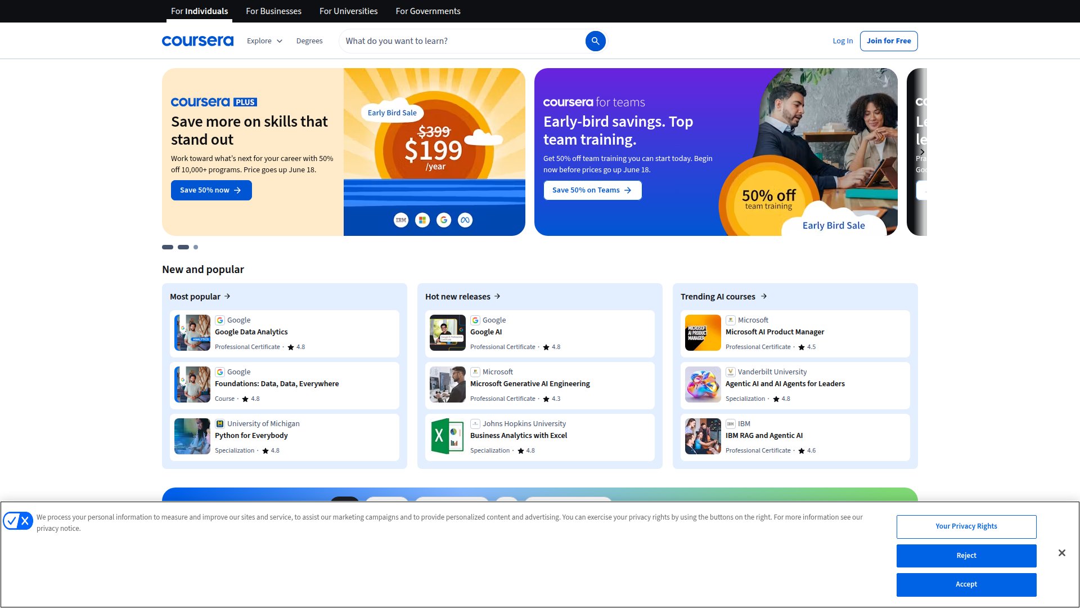
Task: Switch to the For Businesses tab
Action: coord(273,11)
